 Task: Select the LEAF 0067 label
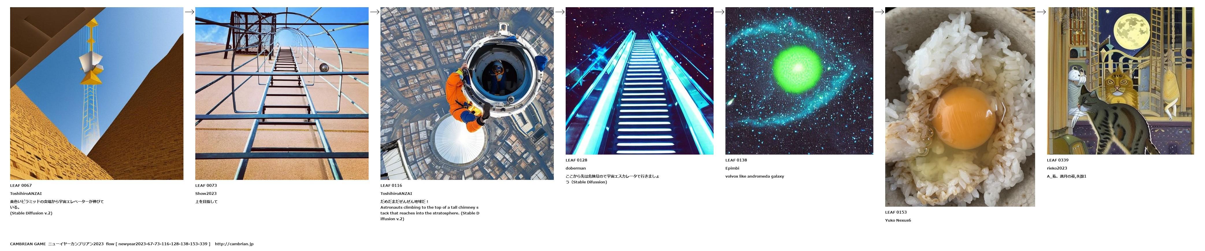click(21, 185)
